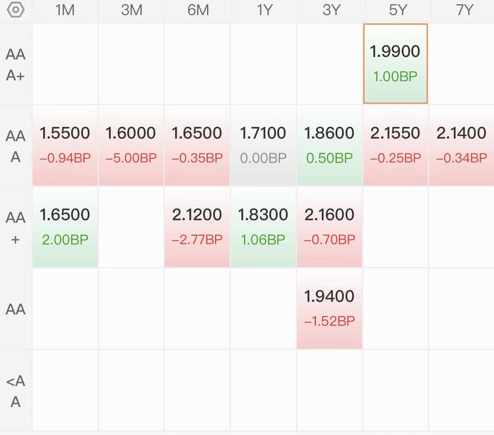494x435 pixels.
Task: Open the AA 3Y cell showing 1.9400
Action: [x=329, y=308]
